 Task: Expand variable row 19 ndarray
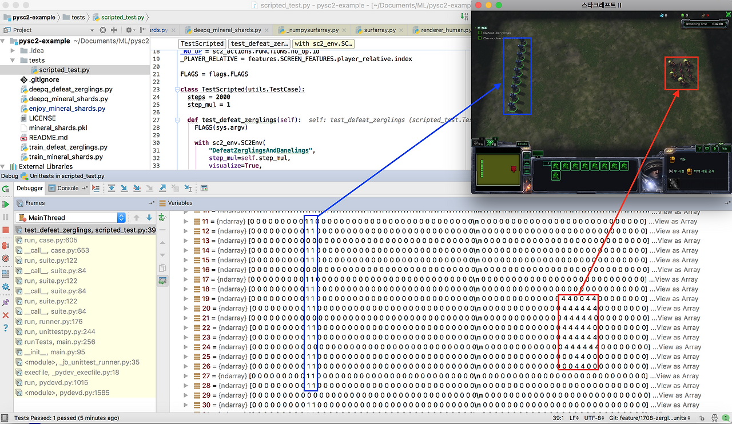(x=186, y=298)
